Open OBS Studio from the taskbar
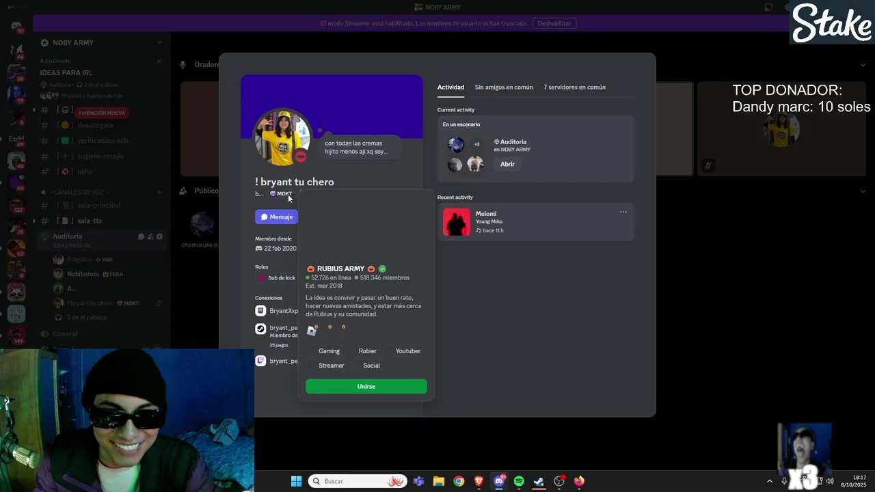 pos(559,481)
